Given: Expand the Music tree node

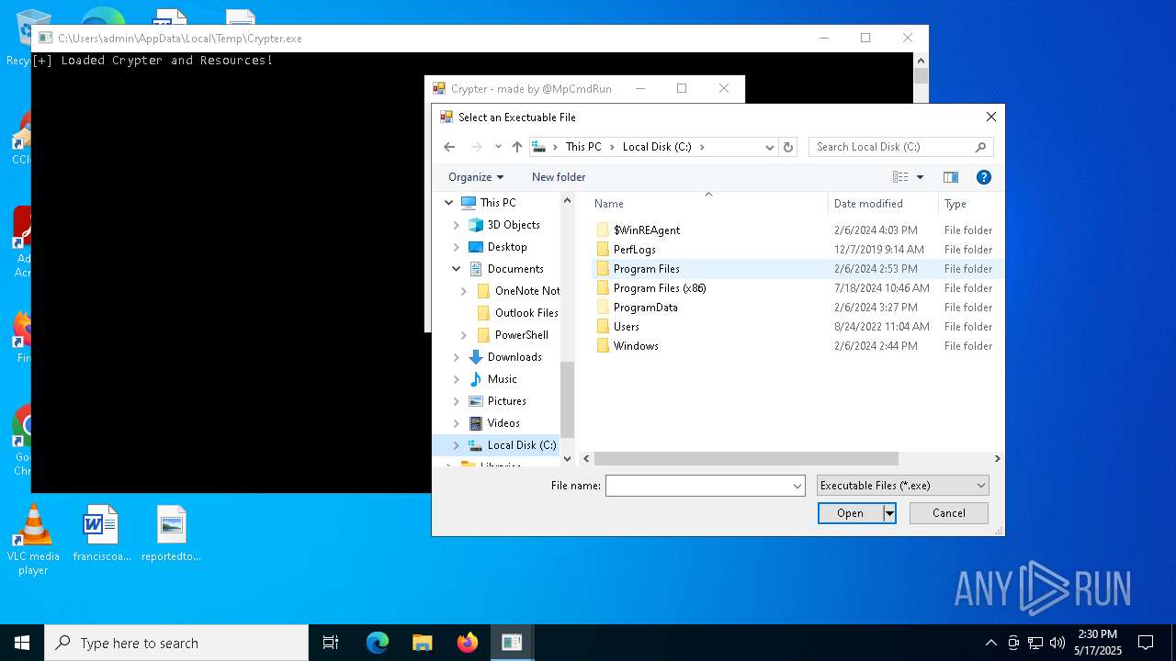Looking at the screenshot, I should pyautogui.click(x=457, y=379).
